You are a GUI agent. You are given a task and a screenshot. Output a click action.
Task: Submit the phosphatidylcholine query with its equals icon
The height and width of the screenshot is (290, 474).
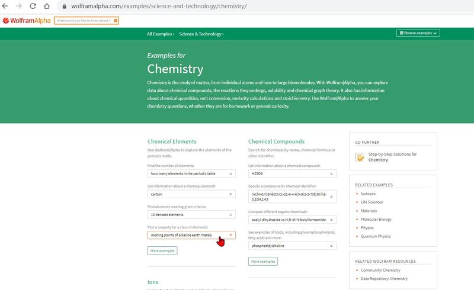tap(332, 244)
